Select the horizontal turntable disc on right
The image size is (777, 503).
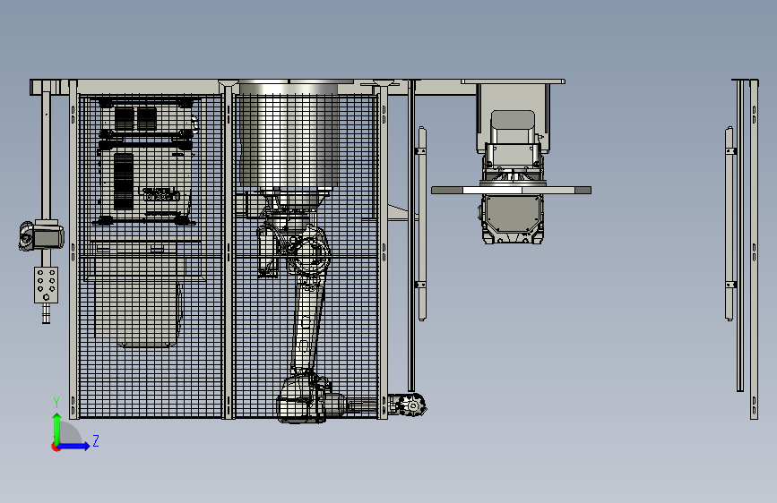[511, 190]
